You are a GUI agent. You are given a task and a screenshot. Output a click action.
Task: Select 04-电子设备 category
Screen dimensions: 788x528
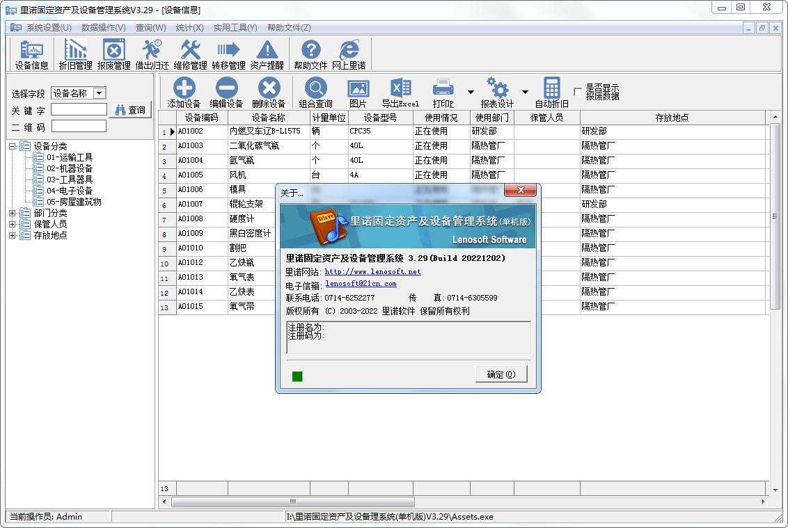click(x=70, y=191)
